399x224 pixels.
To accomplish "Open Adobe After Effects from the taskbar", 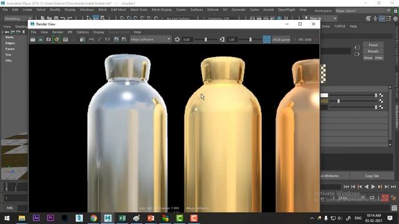I will 36,218.
